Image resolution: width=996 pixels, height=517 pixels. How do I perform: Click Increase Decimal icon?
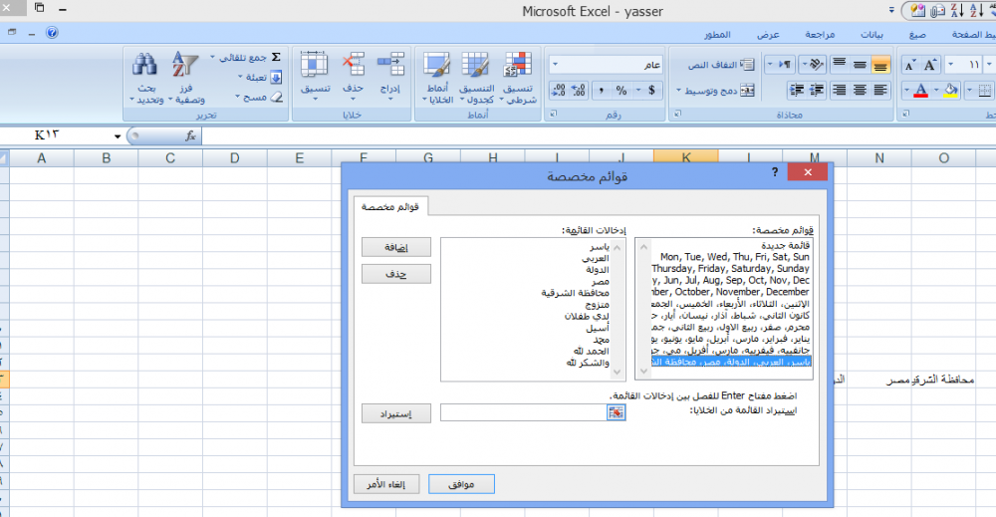[x=579, y=91]
